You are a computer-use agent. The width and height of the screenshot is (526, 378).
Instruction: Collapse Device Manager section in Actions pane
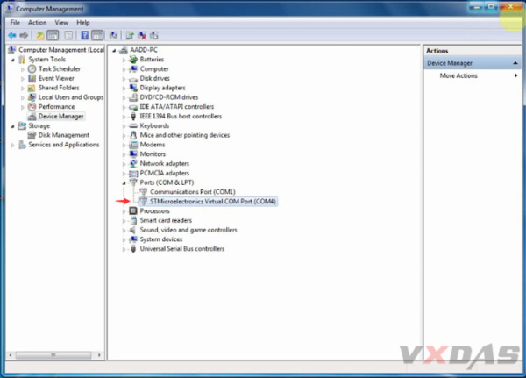tap(515, 63)
